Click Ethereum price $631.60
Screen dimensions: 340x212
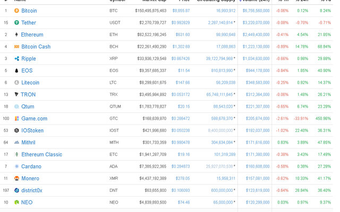tap(183, 34)
